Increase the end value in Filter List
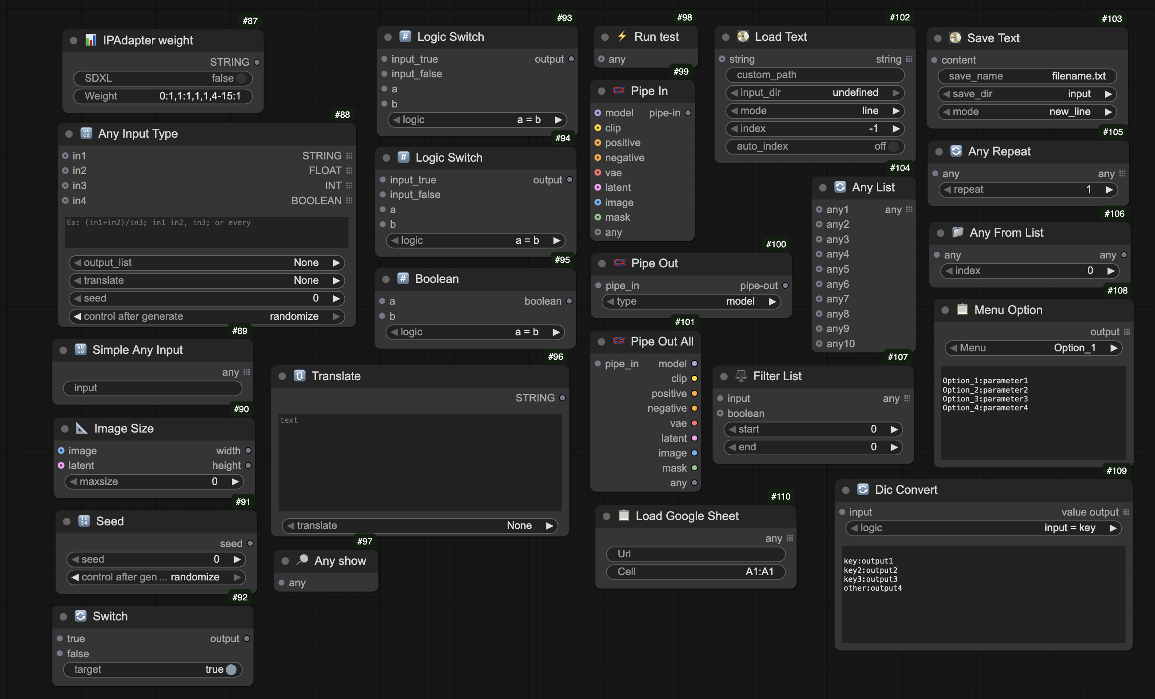Viewport: 1155px width, 699px height. [894, 447]
